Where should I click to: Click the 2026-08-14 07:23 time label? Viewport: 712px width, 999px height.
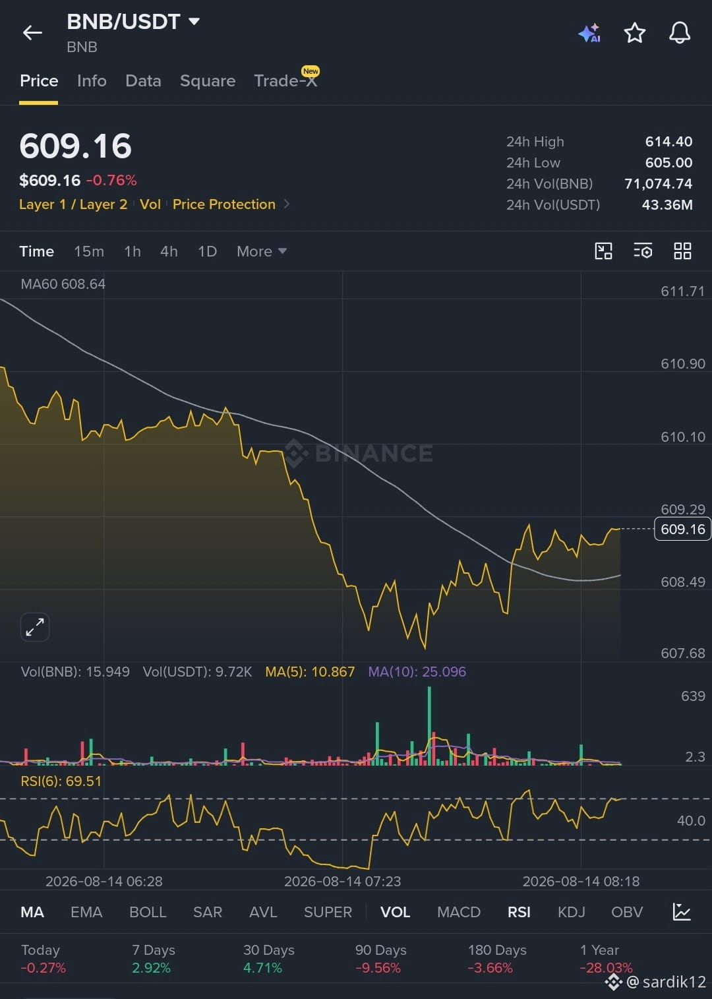point(342,882)
